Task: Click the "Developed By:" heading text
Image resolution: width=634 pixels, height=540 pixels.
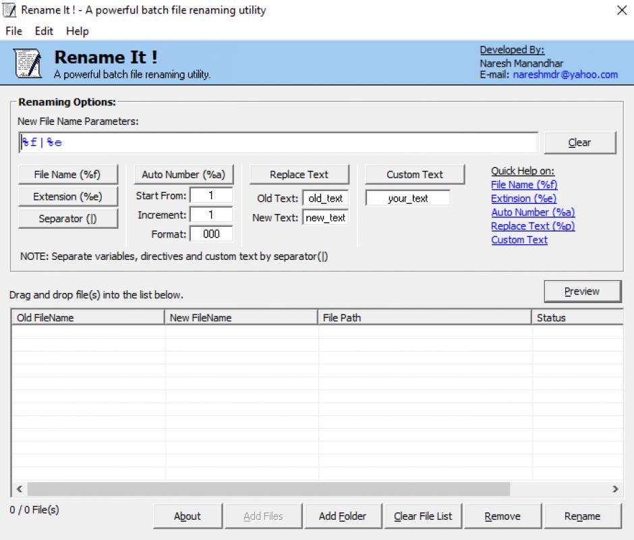Action: coord(512,50)
